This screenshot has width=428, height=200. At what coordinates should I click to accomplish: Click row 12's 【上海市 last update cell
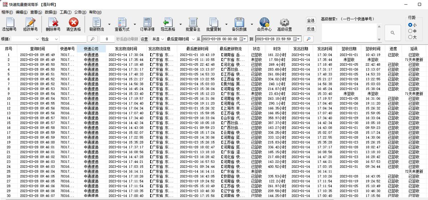(233, 108)
